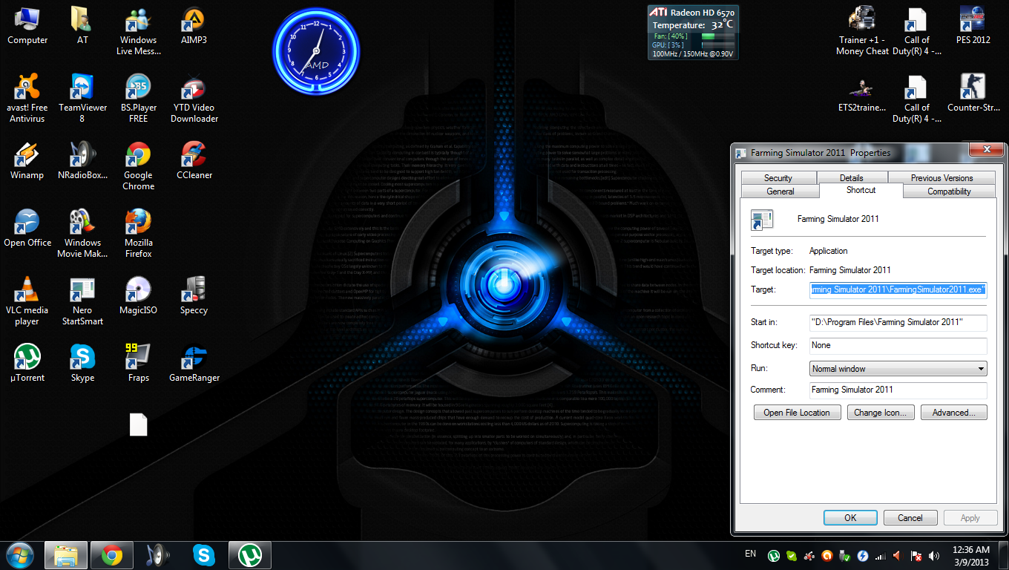The height and width of the screenshot is (570, 1009).
Task: Open the Advanced shortcut settings
Action: (x=953, y=413)
